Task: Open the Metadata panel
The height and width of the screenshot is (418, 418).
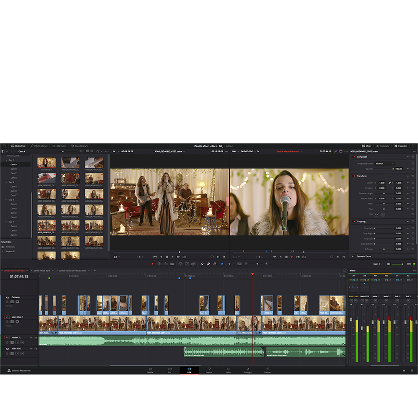Action: [x=383, y=146]
